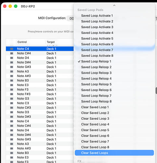Select Saved Loop Reloop 8

[x=114, y=101]
